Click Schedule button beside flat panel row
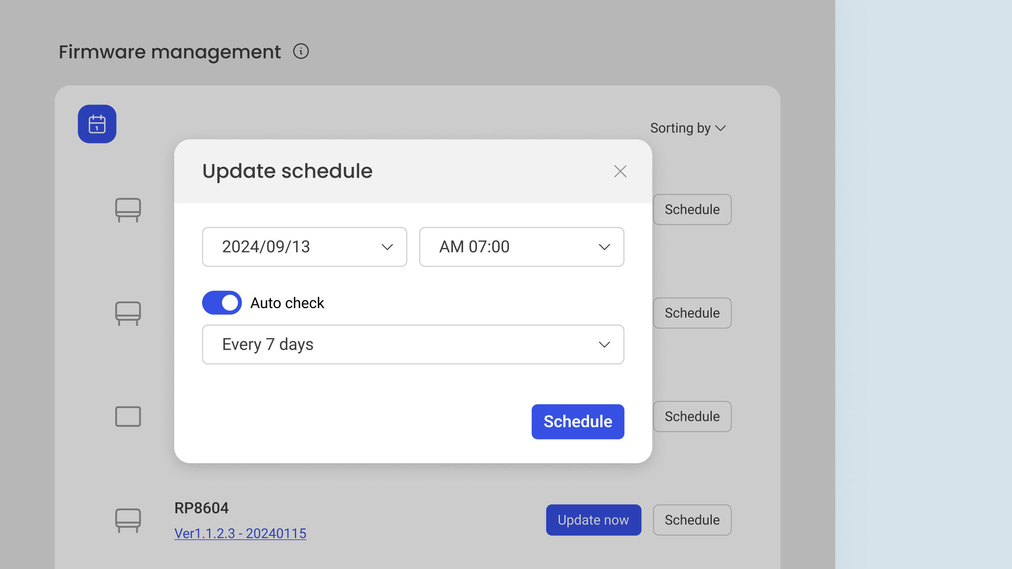Image resolution: width=1012 pixels, height=569 pixels. [x=692, y=416]
